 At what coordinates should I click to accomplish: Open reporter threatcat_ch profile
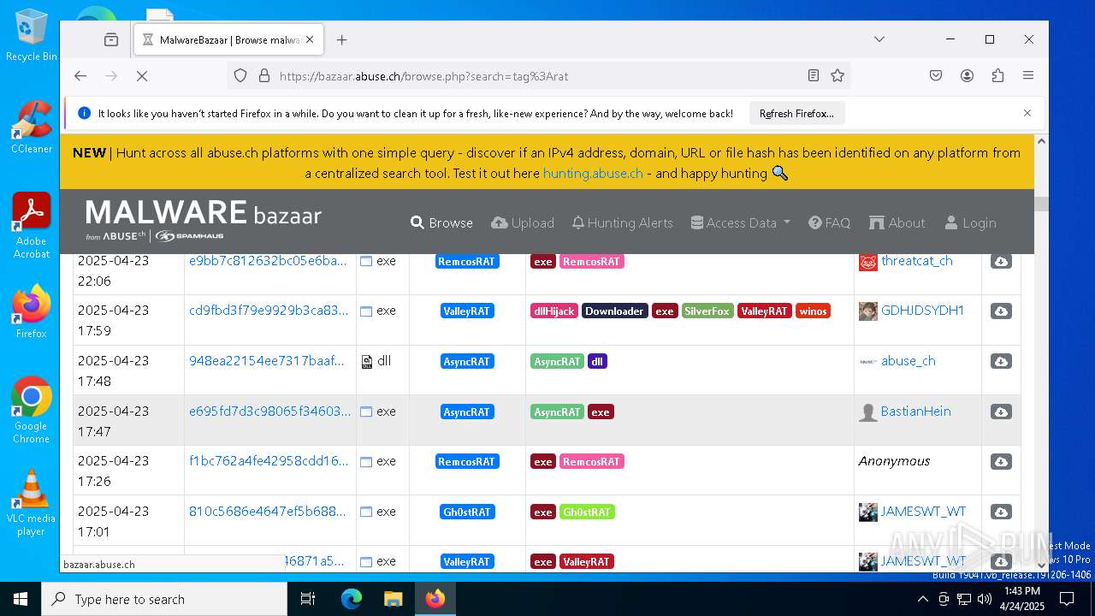[916, 261]
